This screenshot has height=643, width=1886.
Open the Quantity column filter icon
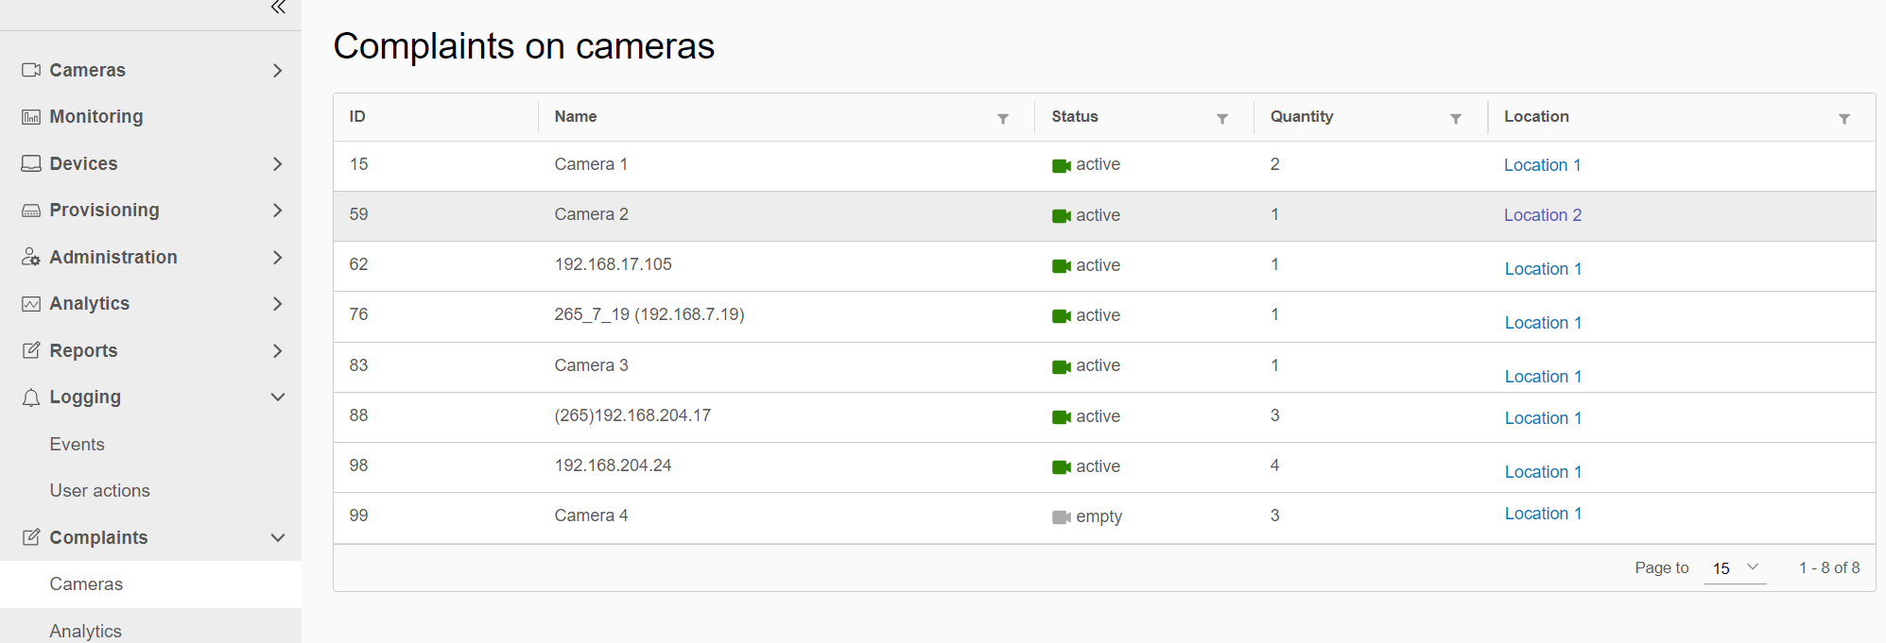pyautogui.click(x=1456, y=119)
